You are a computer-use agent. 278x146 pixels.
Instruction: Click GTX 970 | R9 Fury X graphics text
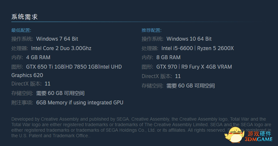(x=194, y=67)
